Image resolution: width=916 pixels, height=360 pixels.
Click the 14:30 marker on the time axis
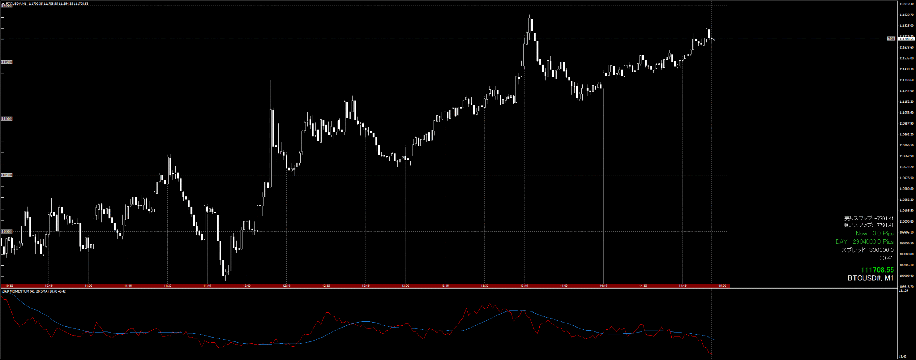tap(643, 286)
